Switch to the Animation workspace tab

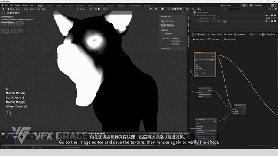coord(100,6)
